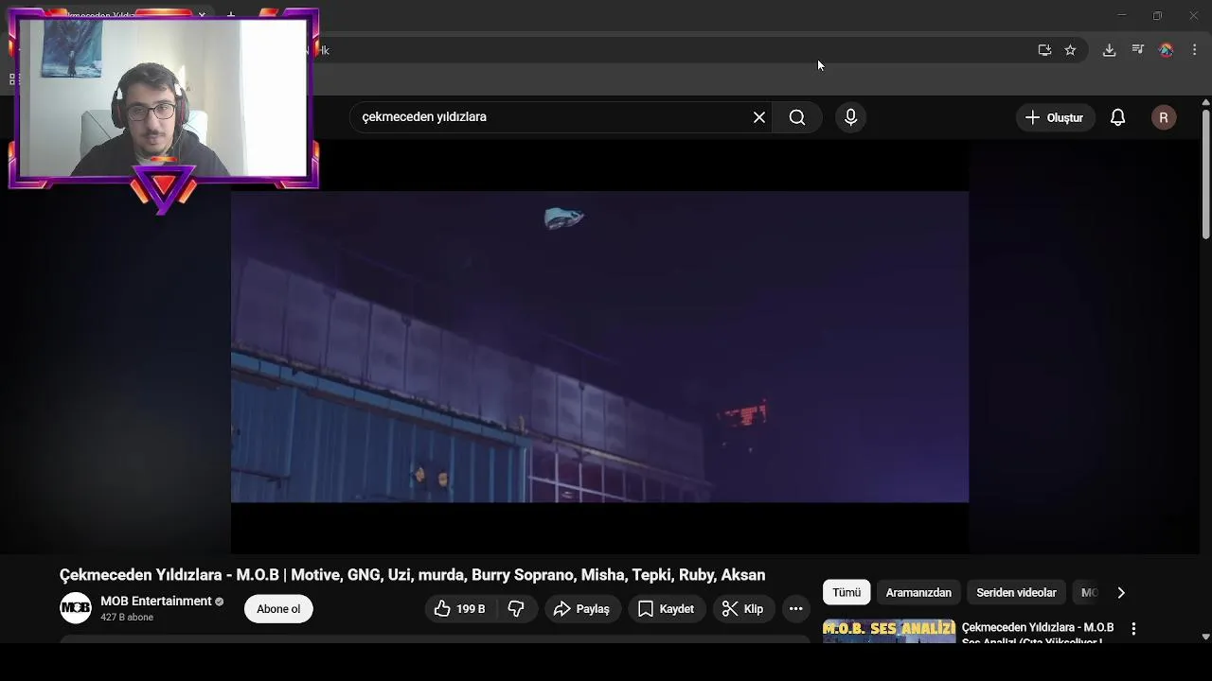Image resolution: width=1212 pixels, height=681 pixels.
Task: Open the Chrome downloads icon
Action: tap(1109, 50)
